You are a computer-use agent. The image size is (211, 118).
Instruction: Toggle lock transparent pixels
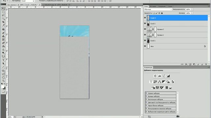[x=154, y=13]
